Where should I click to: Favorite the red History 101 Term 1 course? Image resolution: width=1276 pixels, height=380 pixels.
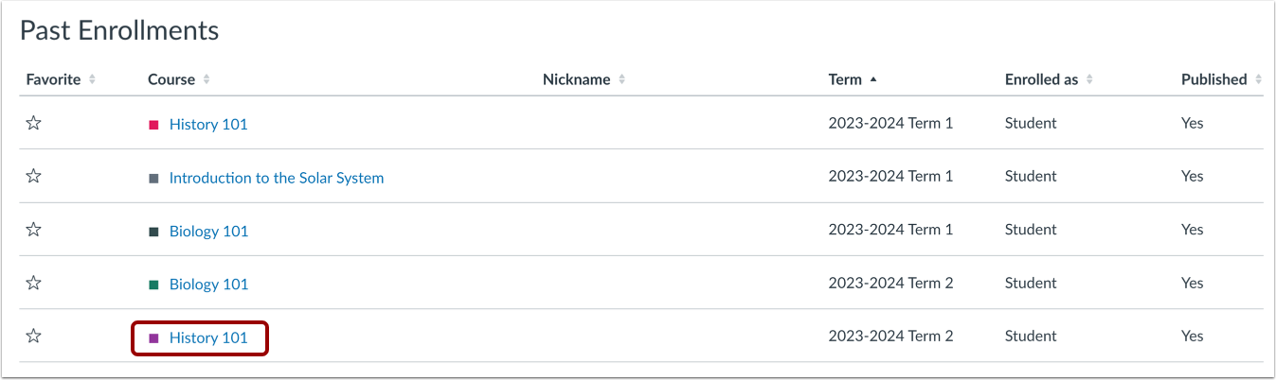pos(33,123)
